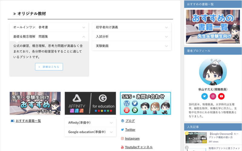This screenshot has width=242, height=151.
Task: Click the Affinity / G for education banner
Action: (x=90, y=103)
